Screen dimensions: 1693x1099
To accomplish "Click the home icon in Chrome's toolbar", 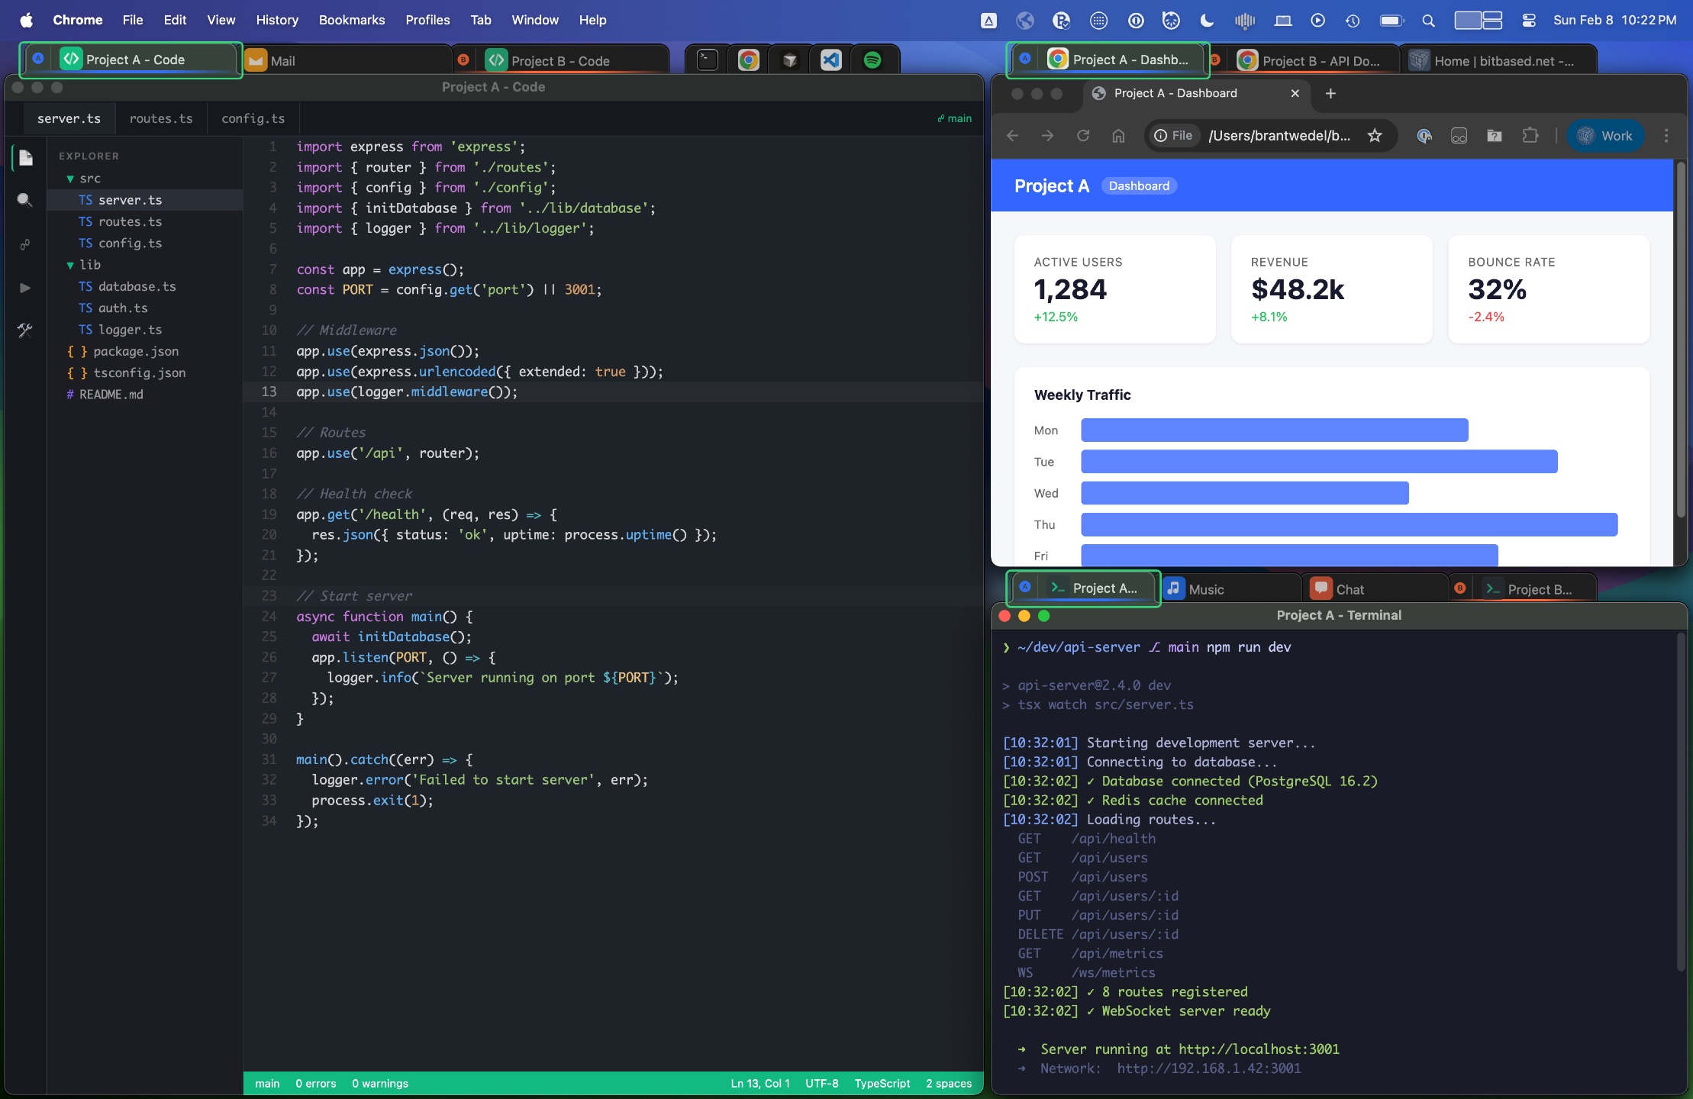I will tap(1119, 136).
